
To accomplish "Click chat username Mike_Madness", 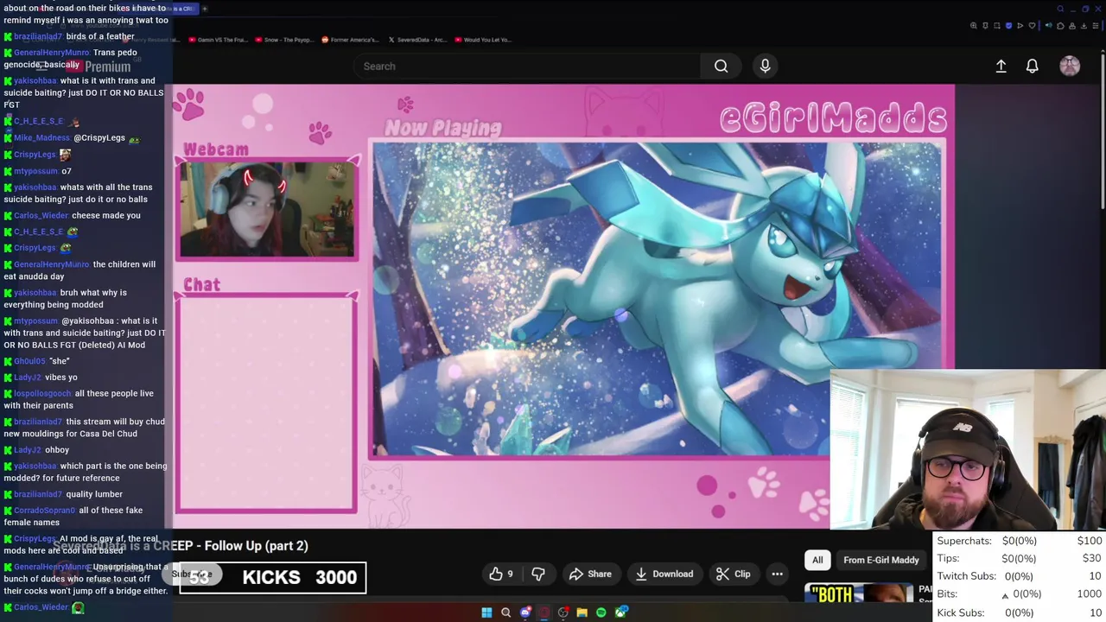I will coord(41,137).
